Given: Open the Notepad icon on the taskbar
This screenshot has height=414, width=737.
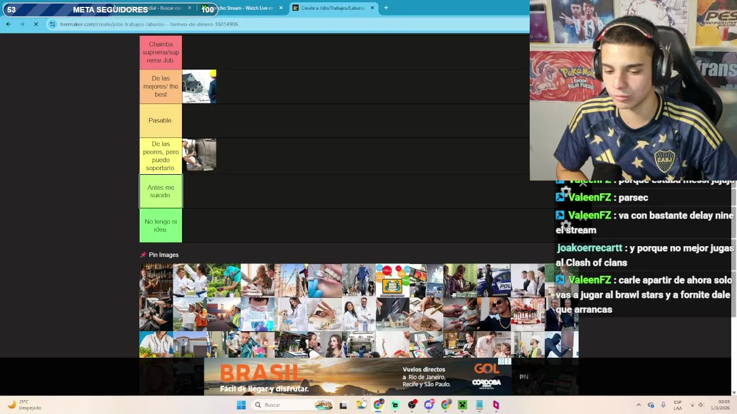Looking at the screenshot, I should 479,405.
